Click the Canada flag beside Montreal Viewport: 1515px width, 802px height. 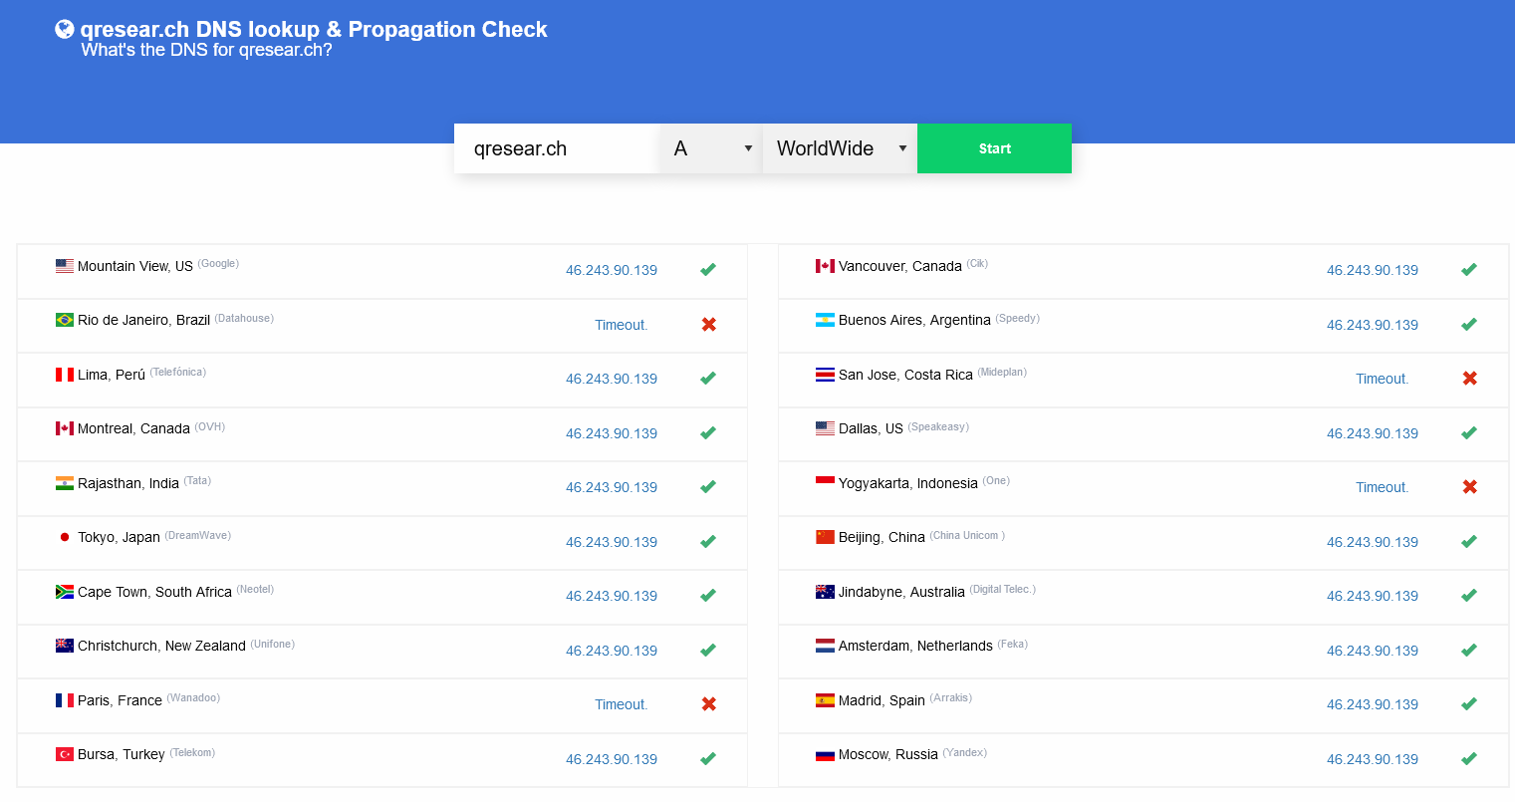click(x=65, y=428)
